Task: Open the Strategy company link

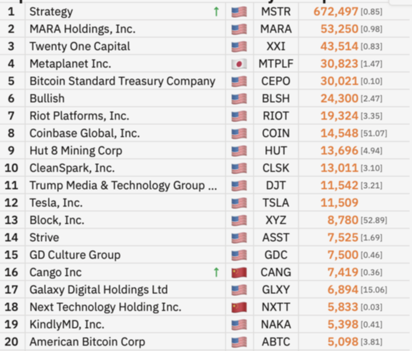Action: [51, 12]
